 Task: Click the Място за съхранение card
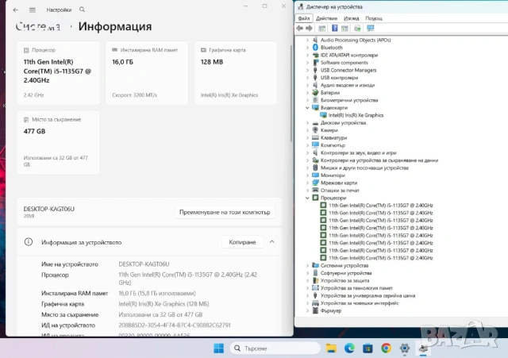(x=58, y=143)
